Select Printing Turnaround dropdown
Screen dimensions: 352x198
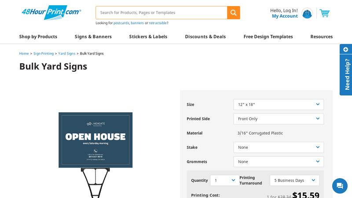(294, 180)
